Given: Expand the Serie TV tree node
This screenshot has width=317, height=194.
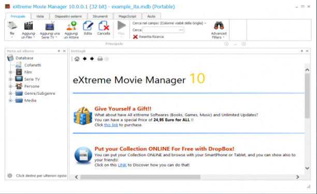Looking at the screenshot, I should [10, 79].
